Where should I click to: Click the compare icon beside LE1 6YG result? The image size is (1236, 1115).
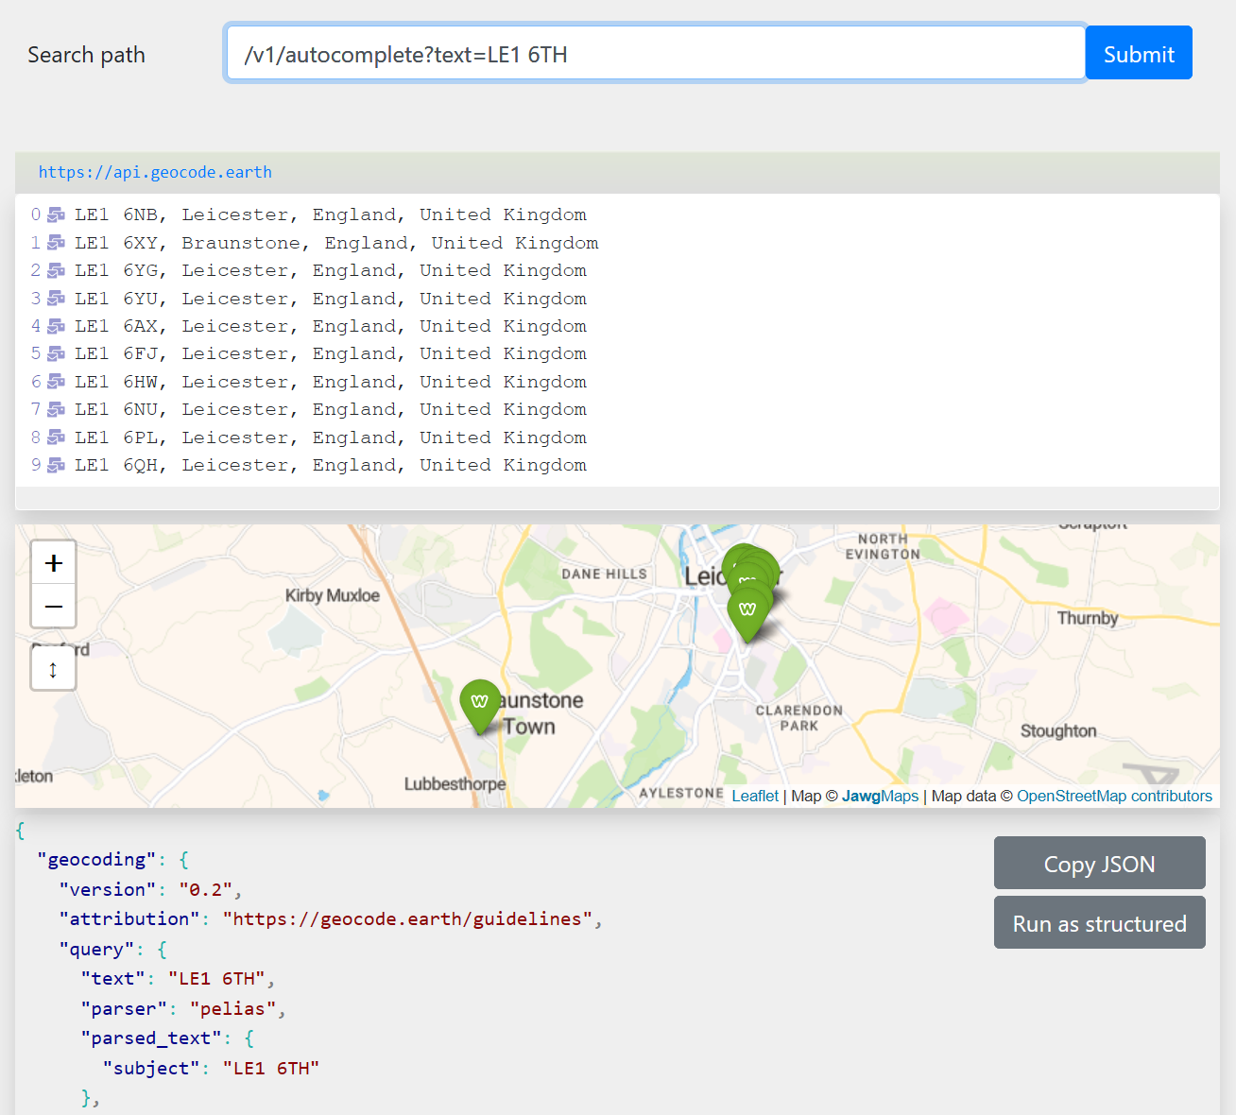(x=56, y=269)
